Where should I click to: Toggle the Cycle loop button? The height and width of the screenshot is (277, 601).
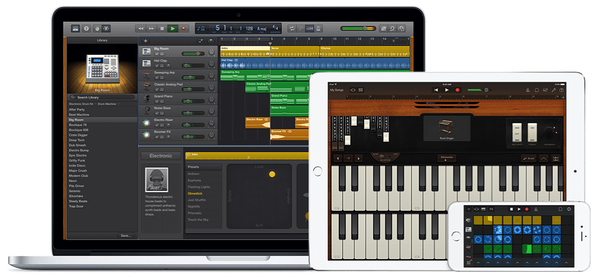(292, 28)
